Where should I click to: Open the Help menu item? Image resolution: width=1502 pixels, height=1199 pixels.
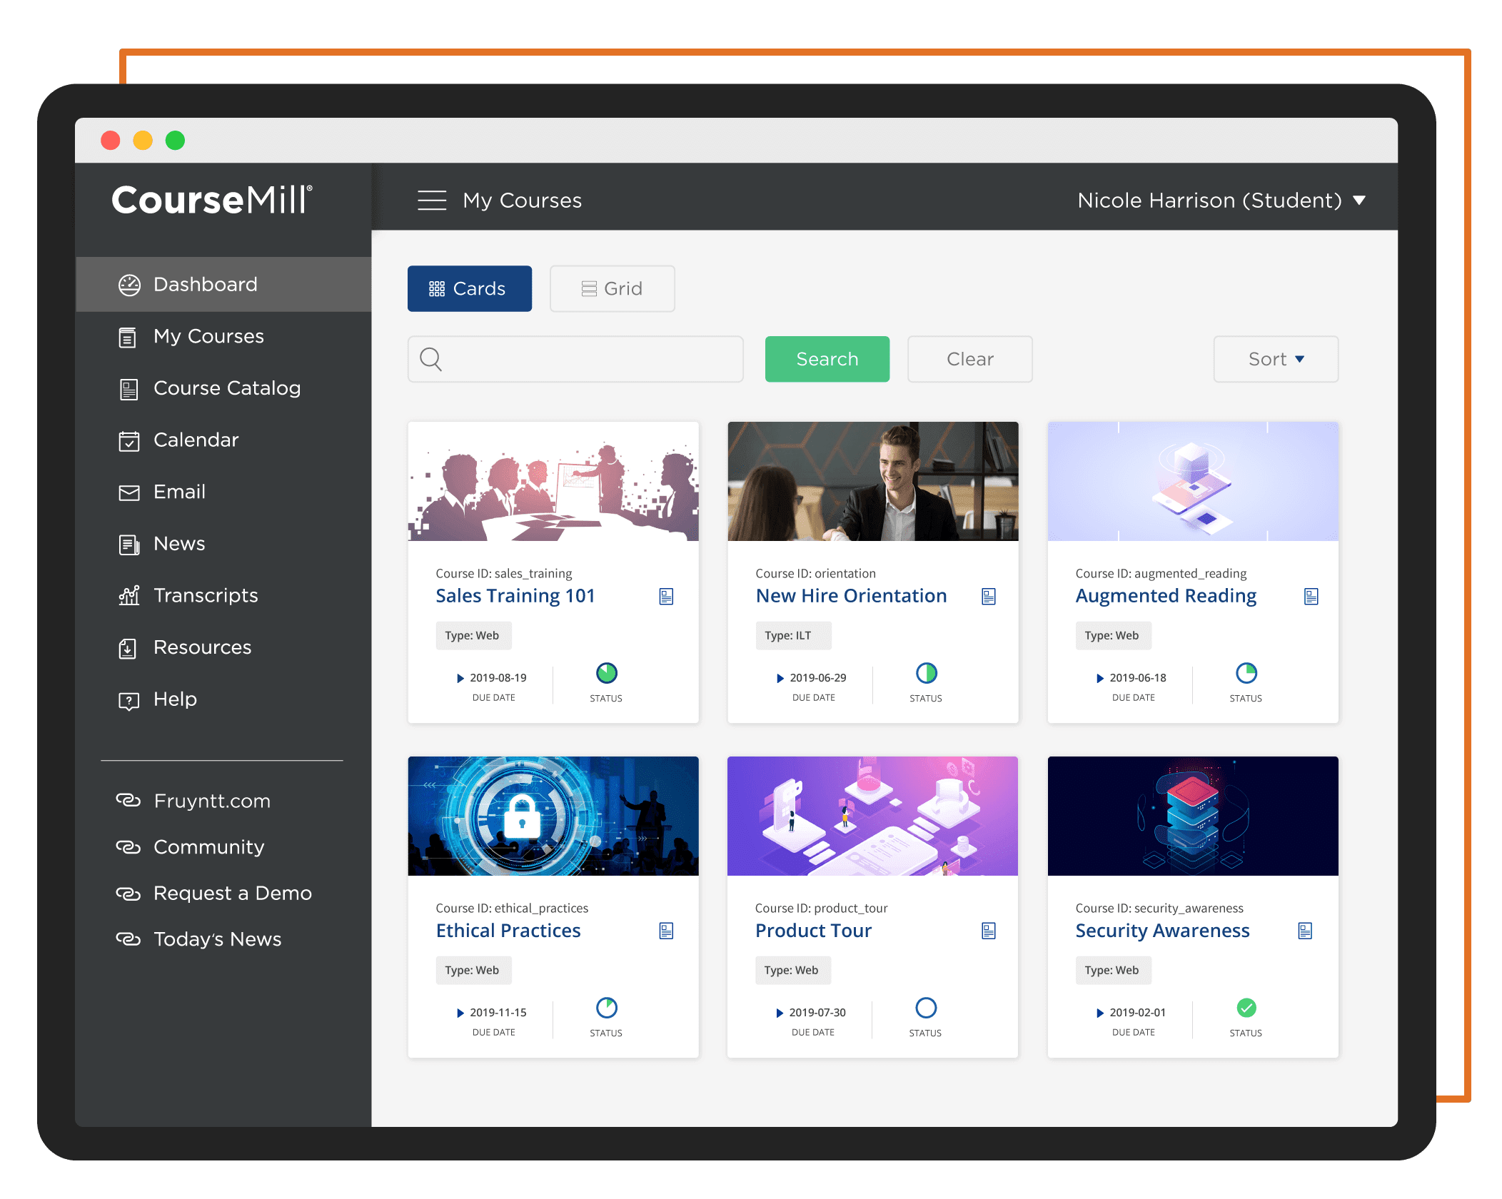click(174, 699)
